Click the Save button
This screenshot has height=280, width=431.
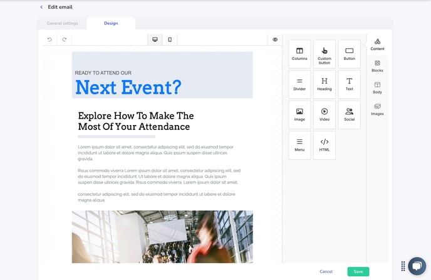[358, 271]
